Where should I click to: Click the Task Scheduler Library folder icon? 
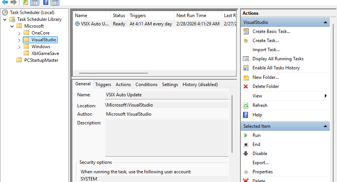pyautogui.click(x=12, y=19)
